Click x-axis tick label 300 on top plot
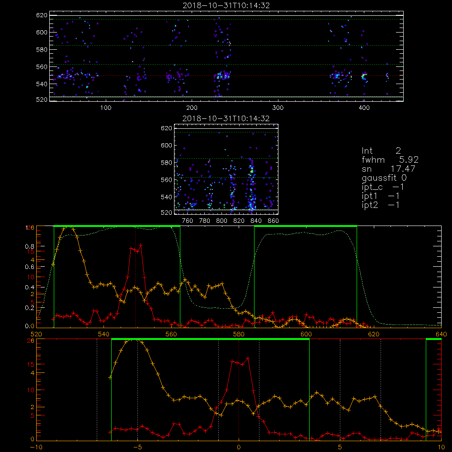The width and height of the screenshot is (452, 452). pos(278,108)
